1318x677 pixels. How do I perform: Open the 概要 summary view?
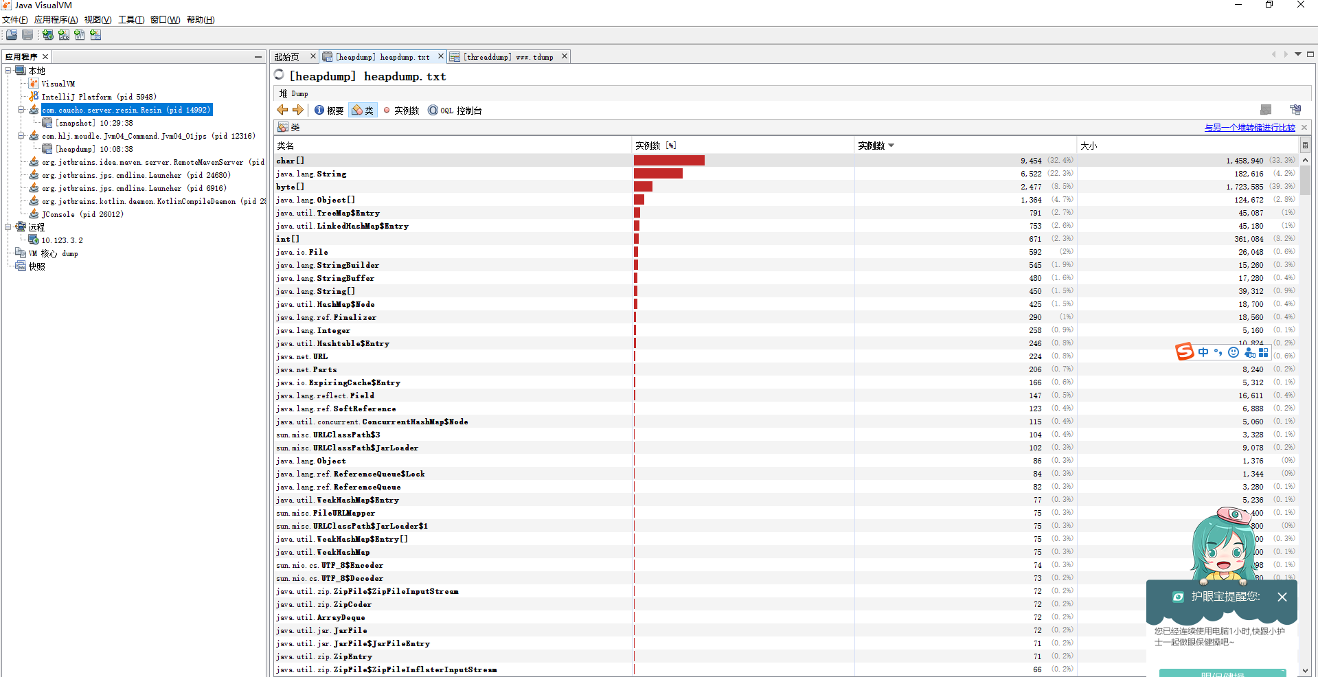329,111
